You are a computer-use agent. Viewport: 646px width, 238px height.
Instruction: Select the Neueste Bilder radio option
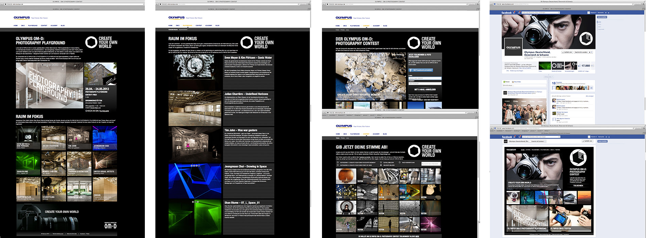(381, 165)
